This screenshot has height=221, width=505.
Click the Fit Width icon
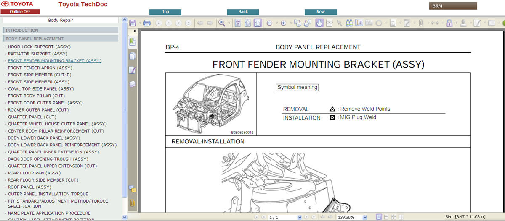point(258,23)
